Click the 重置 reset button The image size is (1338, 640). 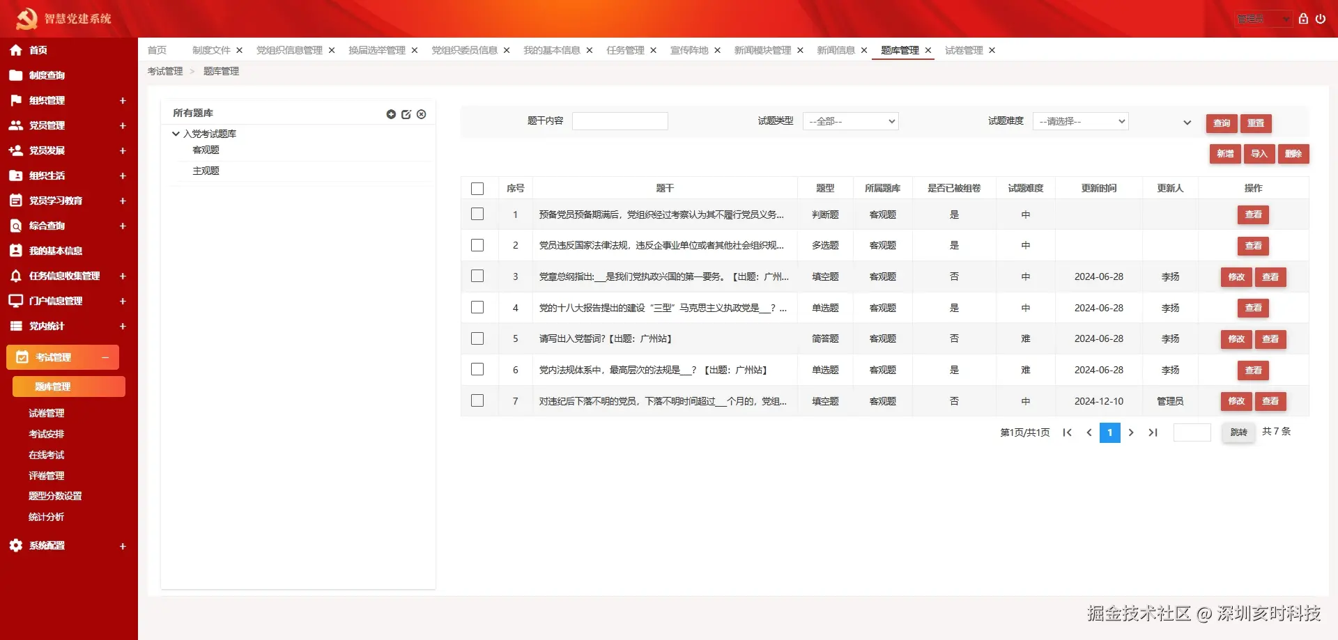[x=1256, y=123]
